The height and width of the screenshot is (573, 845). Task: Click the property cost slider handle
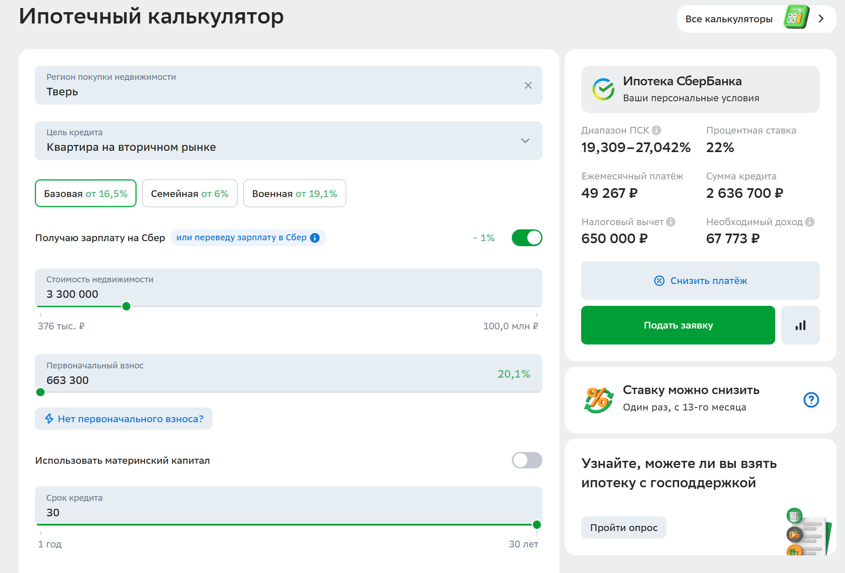pyautogui.click(x=126, y=306)
